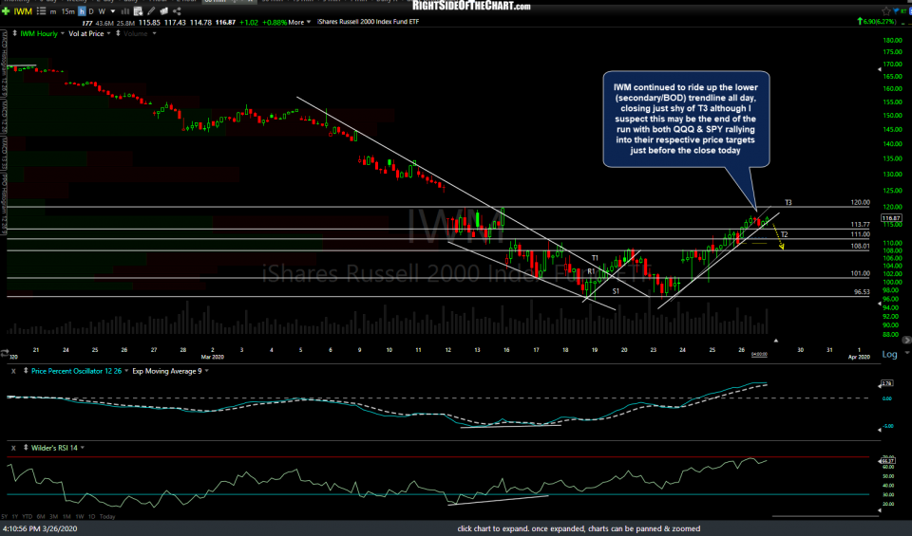Click the 108.01 price level label
The height and width of the screenshot is (536, 912).
861,247
